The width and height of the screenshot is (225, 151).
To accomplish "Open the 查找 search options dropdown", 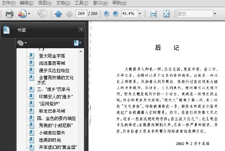I will tap(215, 14).
